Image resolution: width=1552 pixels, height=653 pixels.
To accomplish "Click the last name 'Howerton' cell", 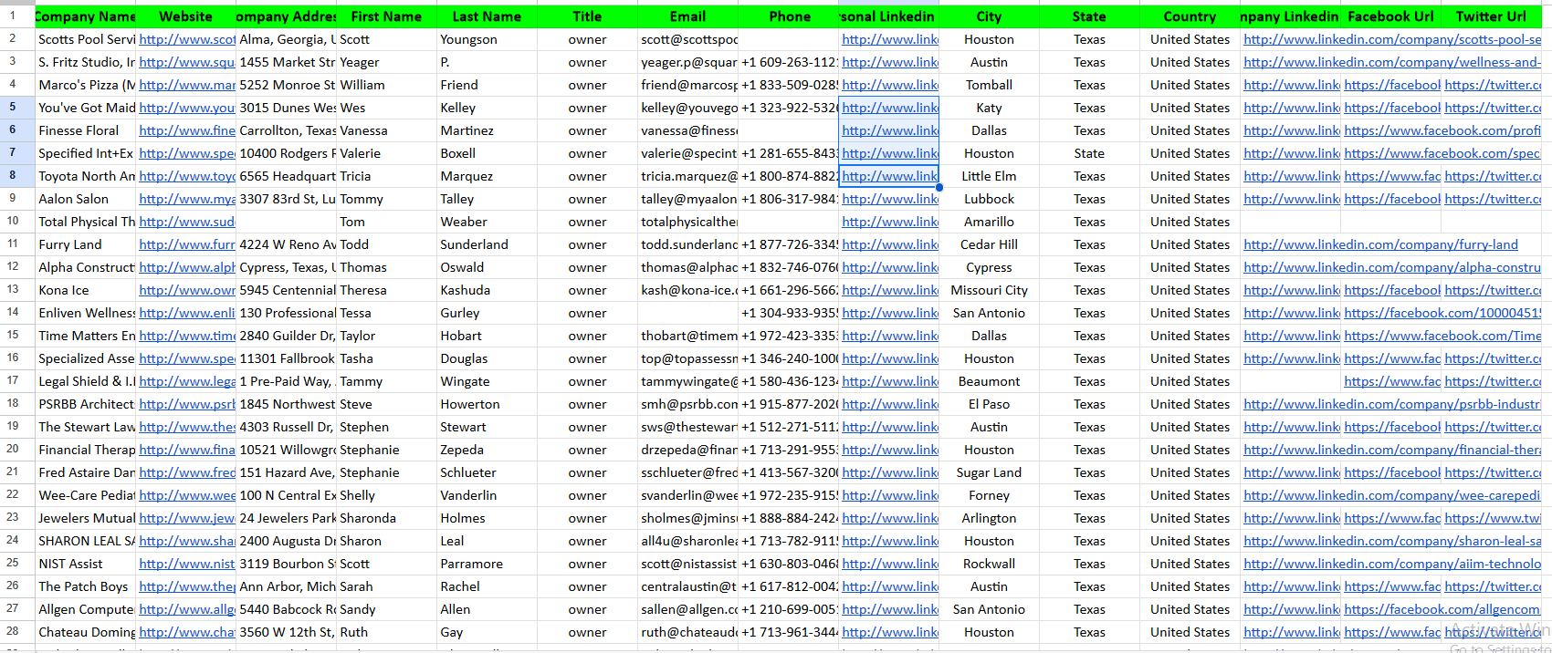I will click(x=487, y=404).
